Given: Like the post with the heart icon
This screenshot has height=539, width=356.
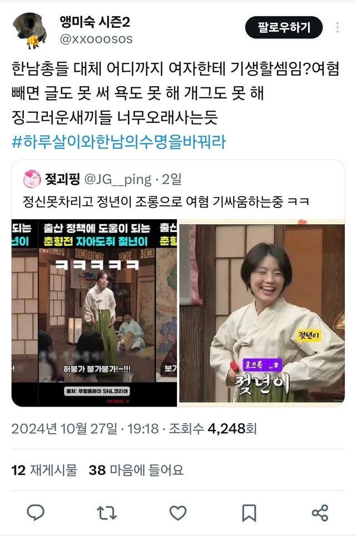Looking at the screenshot, I should coord(178,513).
